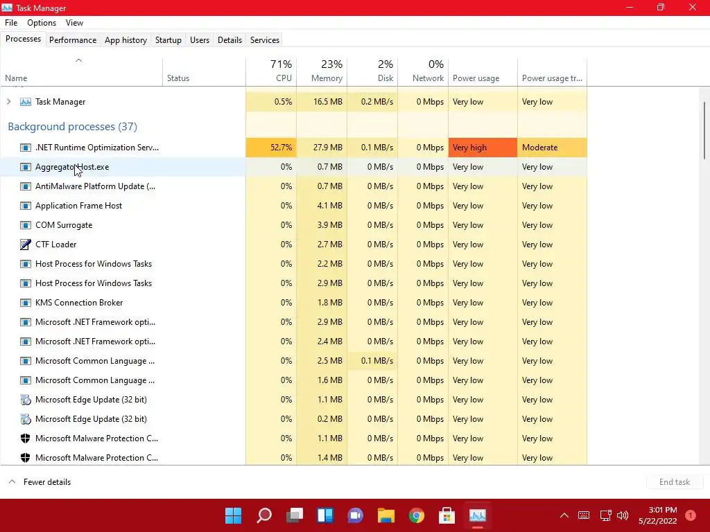Click the Microsoft Edge Update 0.2 MB icon

coord(26,419)
